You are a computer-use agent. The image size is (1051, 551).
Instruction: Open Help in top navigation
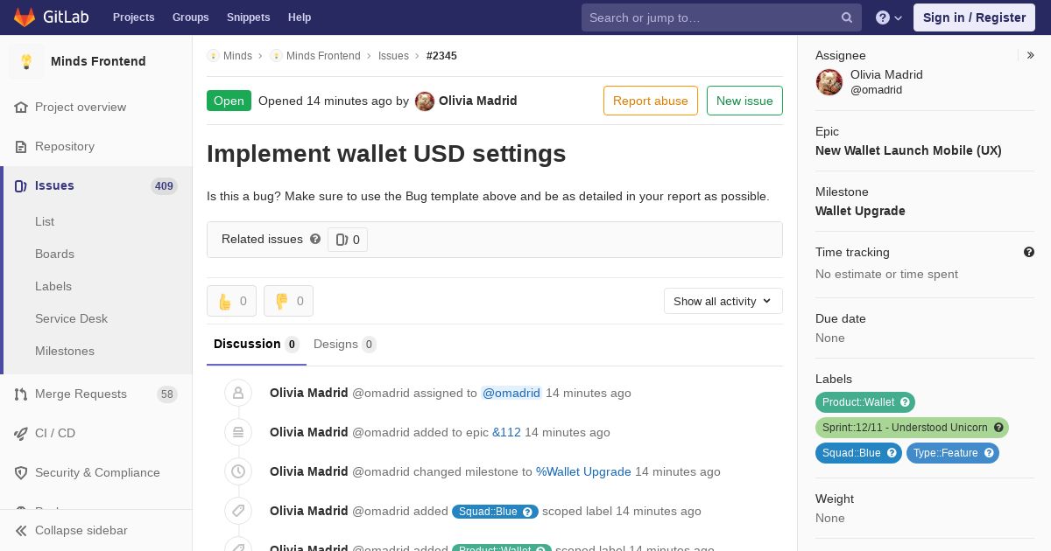pos(300,17)
